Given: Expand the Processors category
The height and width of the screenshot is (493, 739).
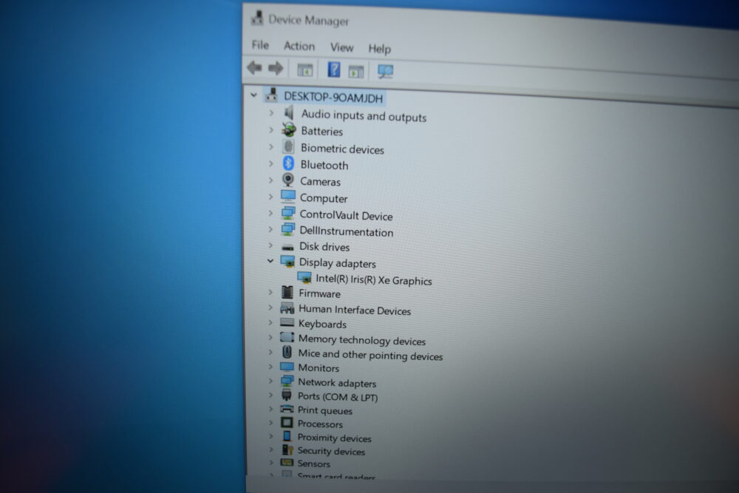Looking at the screenshot, I should click(x=270, y=423).
